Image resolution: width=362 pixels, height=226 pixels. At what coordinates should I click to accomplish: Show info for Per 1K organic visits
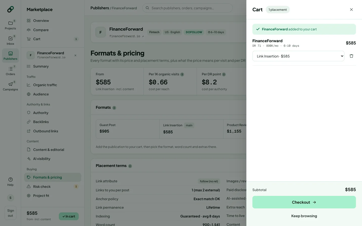tap(182, 74)
